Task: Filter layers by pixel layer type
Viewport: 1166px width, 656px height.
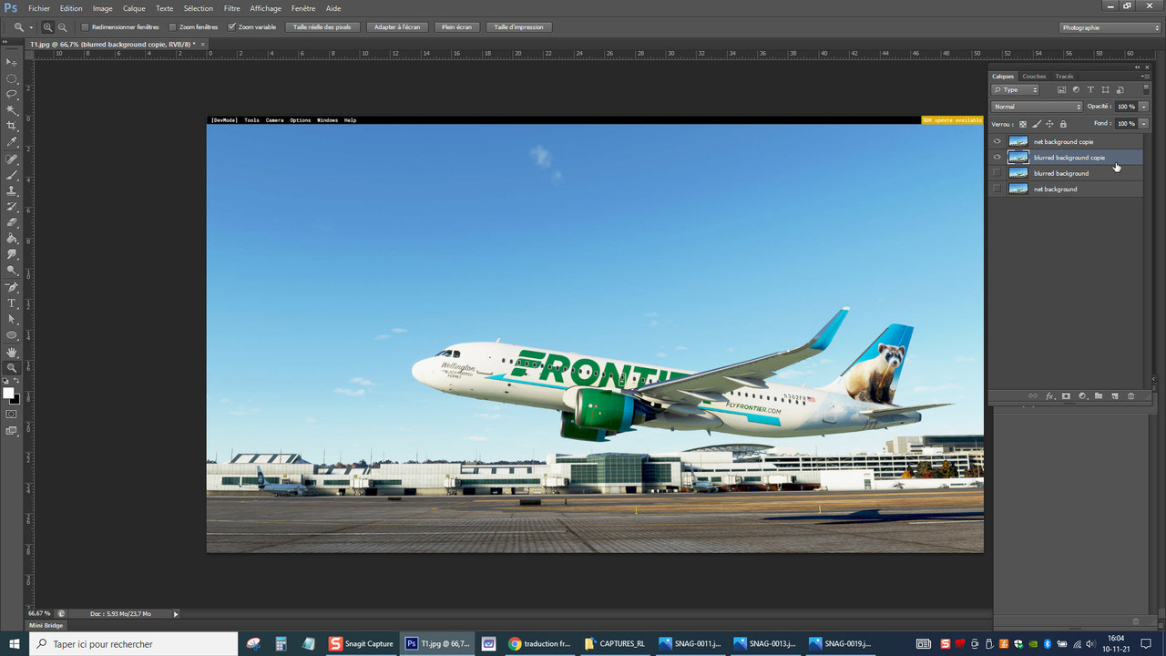Action: point(1061,90)
